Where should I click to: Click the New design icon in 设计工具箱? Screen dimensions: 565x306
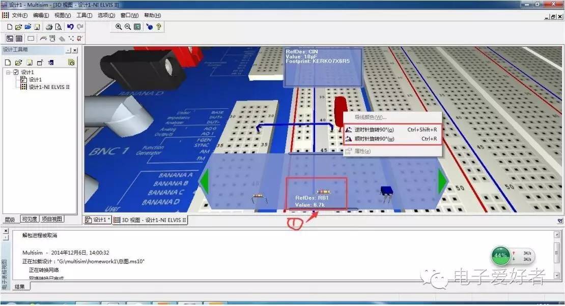[x=8, y=62]
